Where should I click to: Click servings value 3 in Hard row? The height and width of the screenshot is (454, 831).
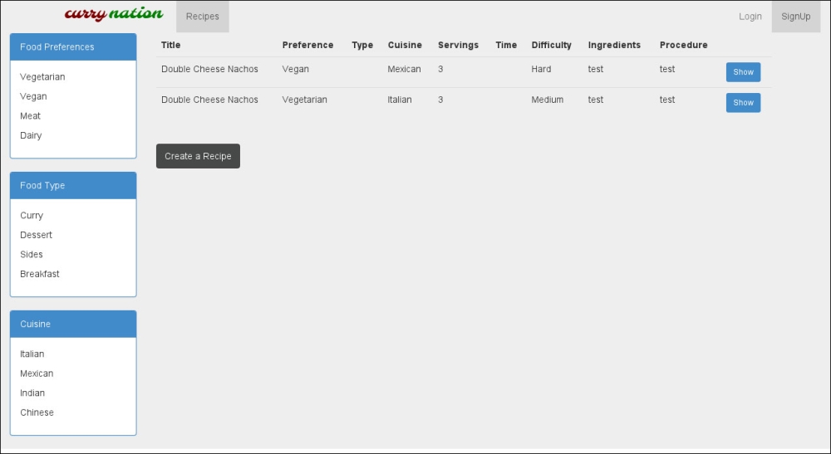coord(440,70)
